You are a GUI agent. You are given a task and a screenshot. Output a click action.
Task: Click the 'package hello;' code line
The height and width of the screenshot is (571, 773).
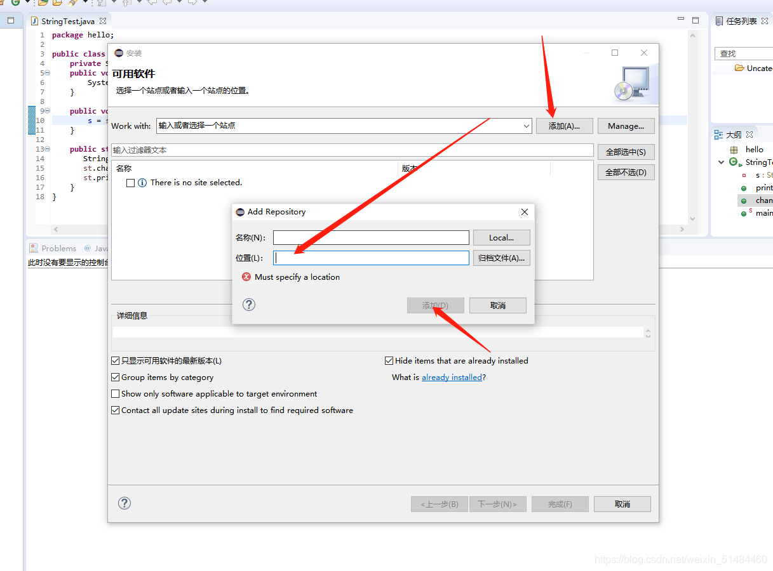tap(83, 35)
